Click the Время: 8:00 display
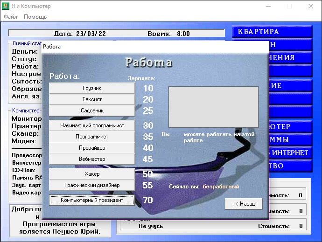This screenshot has width=322, height=242. (168, 34)
